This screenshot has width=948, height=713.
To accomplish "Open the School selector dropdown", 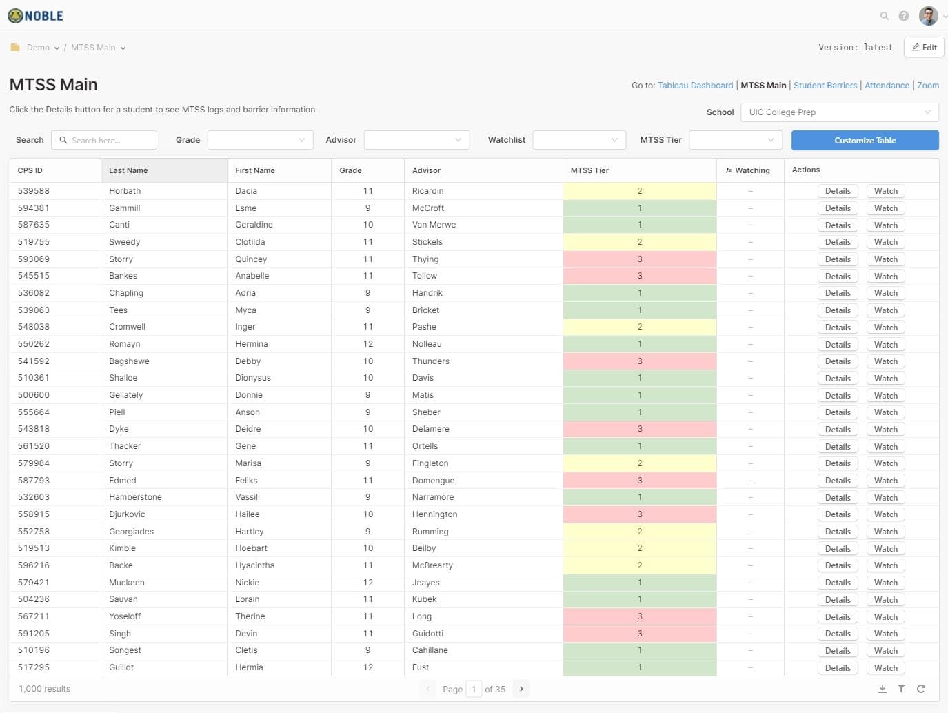I will (839, 112).
